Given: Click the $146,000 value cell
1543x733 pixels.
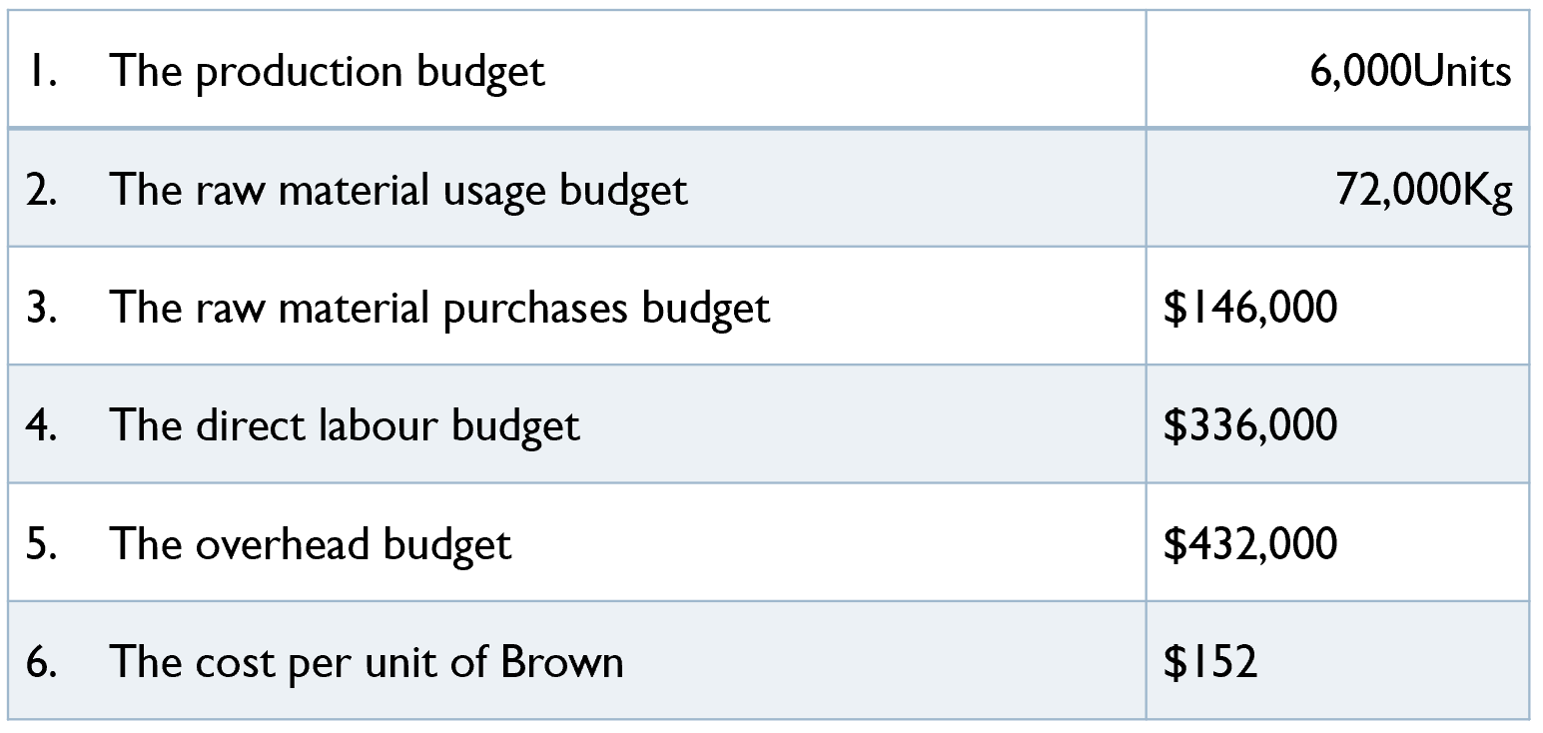Looking at the screenshot, I should point(1249,308).
